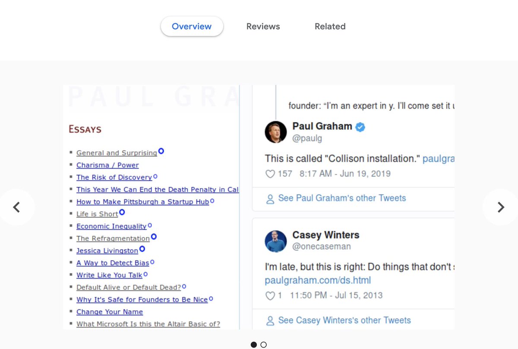Viewport: 518px width, 349px height.
Task: Click the Essays heading
Action: pos(85,129)
